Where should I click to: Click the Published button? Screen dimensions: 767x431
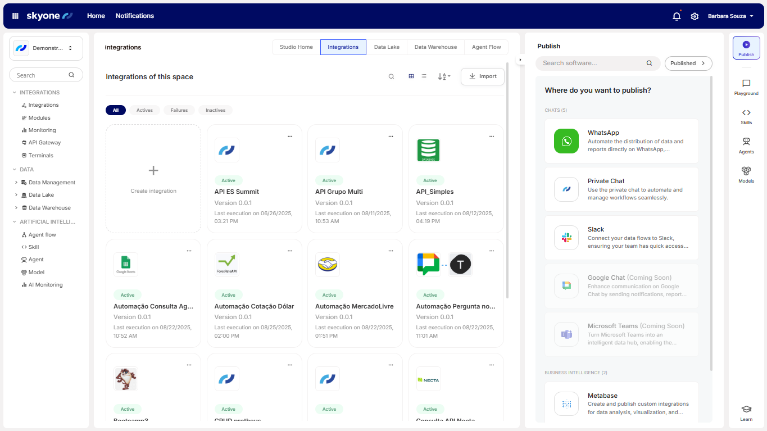688,63
